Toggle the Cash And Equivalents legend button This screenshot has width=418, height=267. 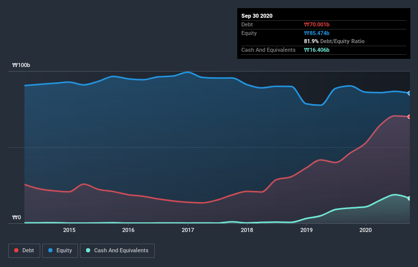(117, 251)
